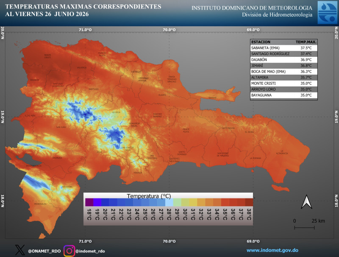Click the SANTO DOMINGO province label

pos(182,153)
